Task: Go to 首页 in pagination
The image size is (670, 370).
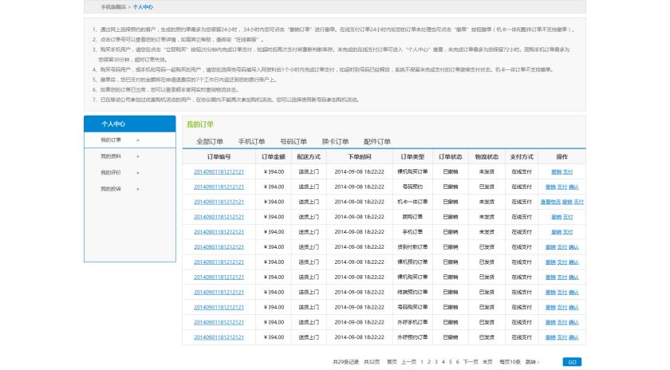Action: [x=392, y=362]
